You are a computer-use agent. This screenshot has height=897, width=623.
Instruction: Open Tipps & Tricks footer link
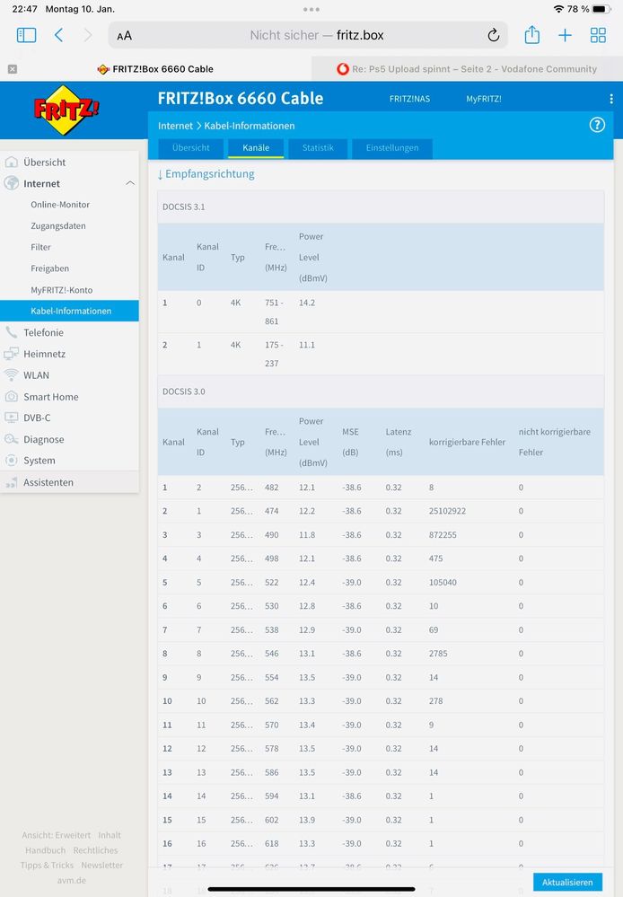click(x=47, y=866)
